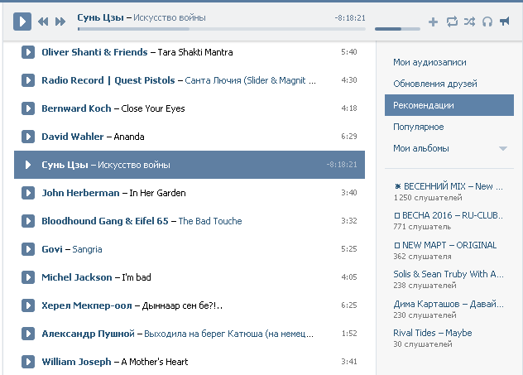Play Oliver Shanti & Friends track
523x375 pixels.
28,52
